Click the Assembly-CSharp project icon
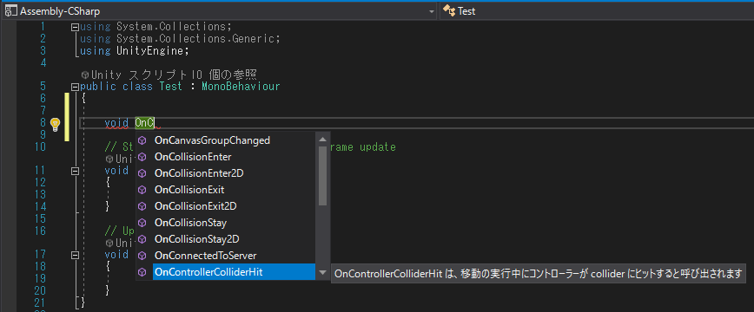This screenshot has width=754, height=312. tap(10, 11)
